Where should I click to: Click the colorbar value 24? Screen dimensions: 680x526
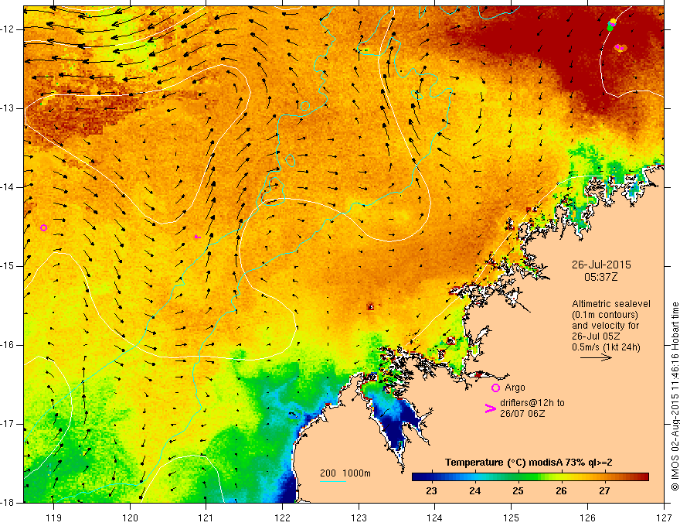[474, 491]
